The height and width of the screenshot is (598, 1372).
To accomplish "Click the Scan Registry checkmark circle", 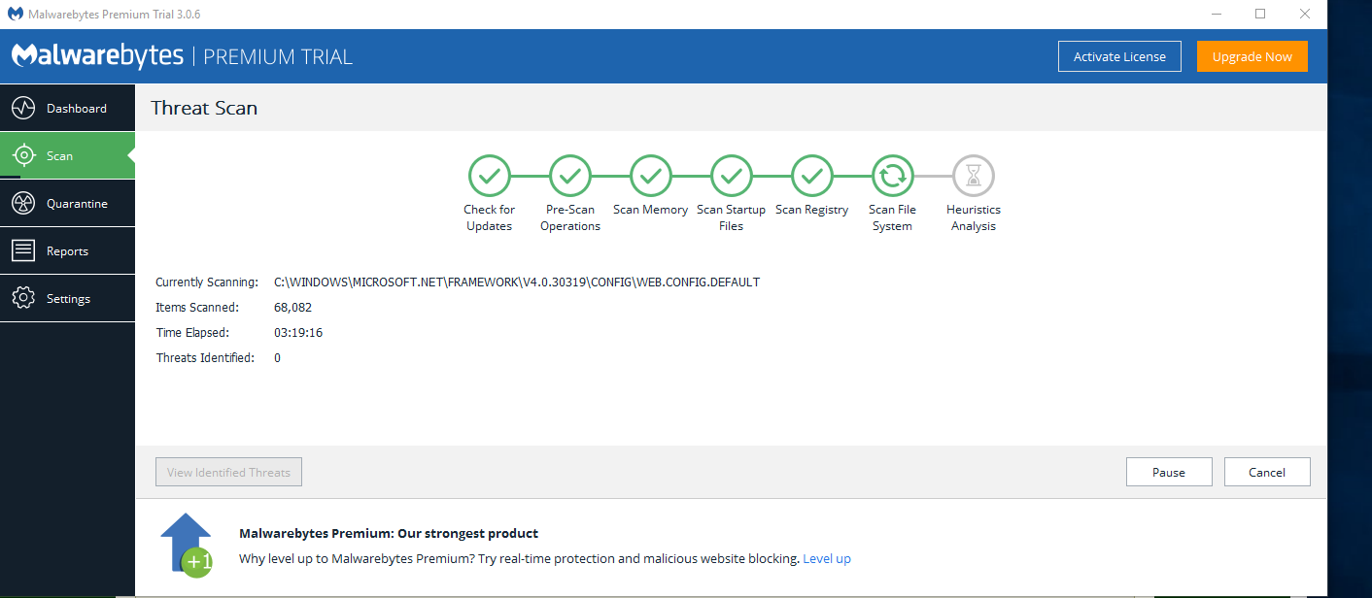I will pos(811,176).
